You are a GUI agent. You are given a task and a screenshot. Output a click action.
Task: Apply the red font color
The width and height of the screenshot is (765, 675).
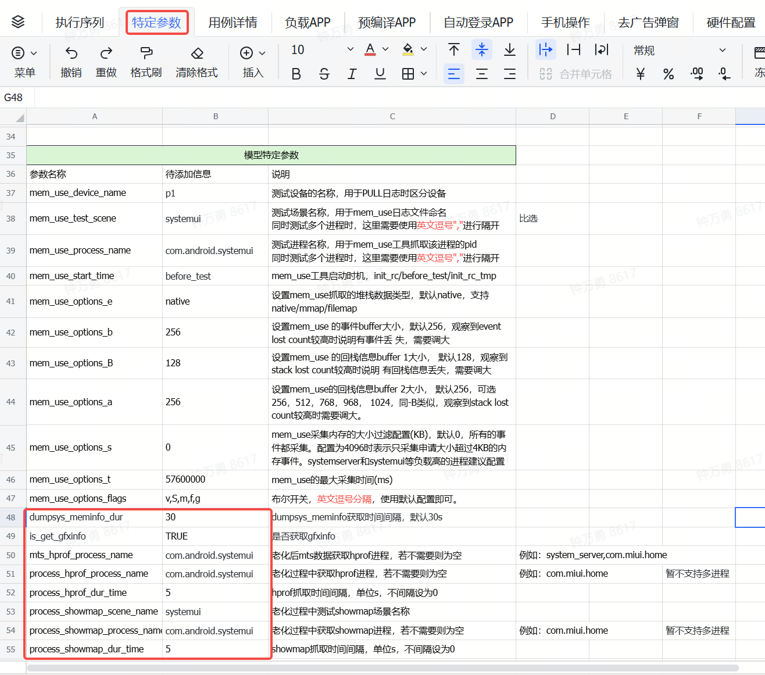tap(370, 49)
